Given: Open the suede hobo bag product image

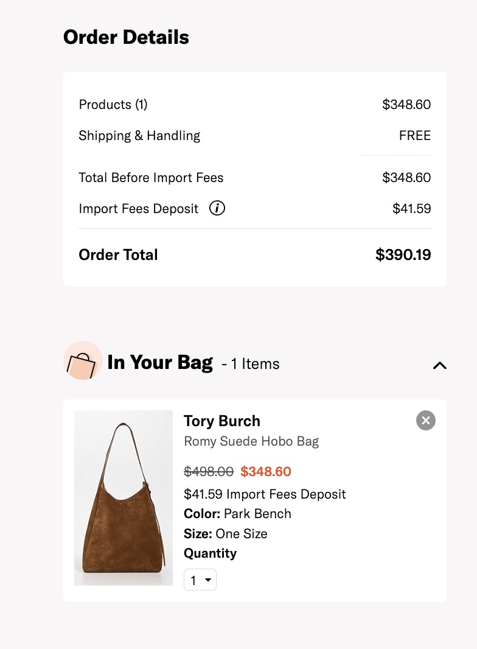Looking at the screenshot, I should point(124,498).
